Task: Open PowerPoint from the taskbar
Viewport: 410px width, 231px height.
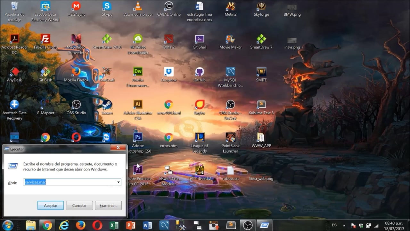Action: [x=131, y=225]
